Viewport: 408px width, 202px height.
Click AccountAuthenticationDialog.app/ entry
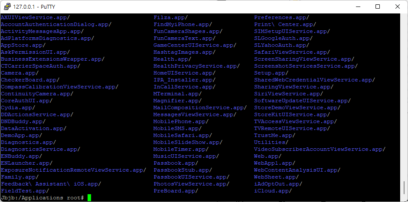pos(56,24)
